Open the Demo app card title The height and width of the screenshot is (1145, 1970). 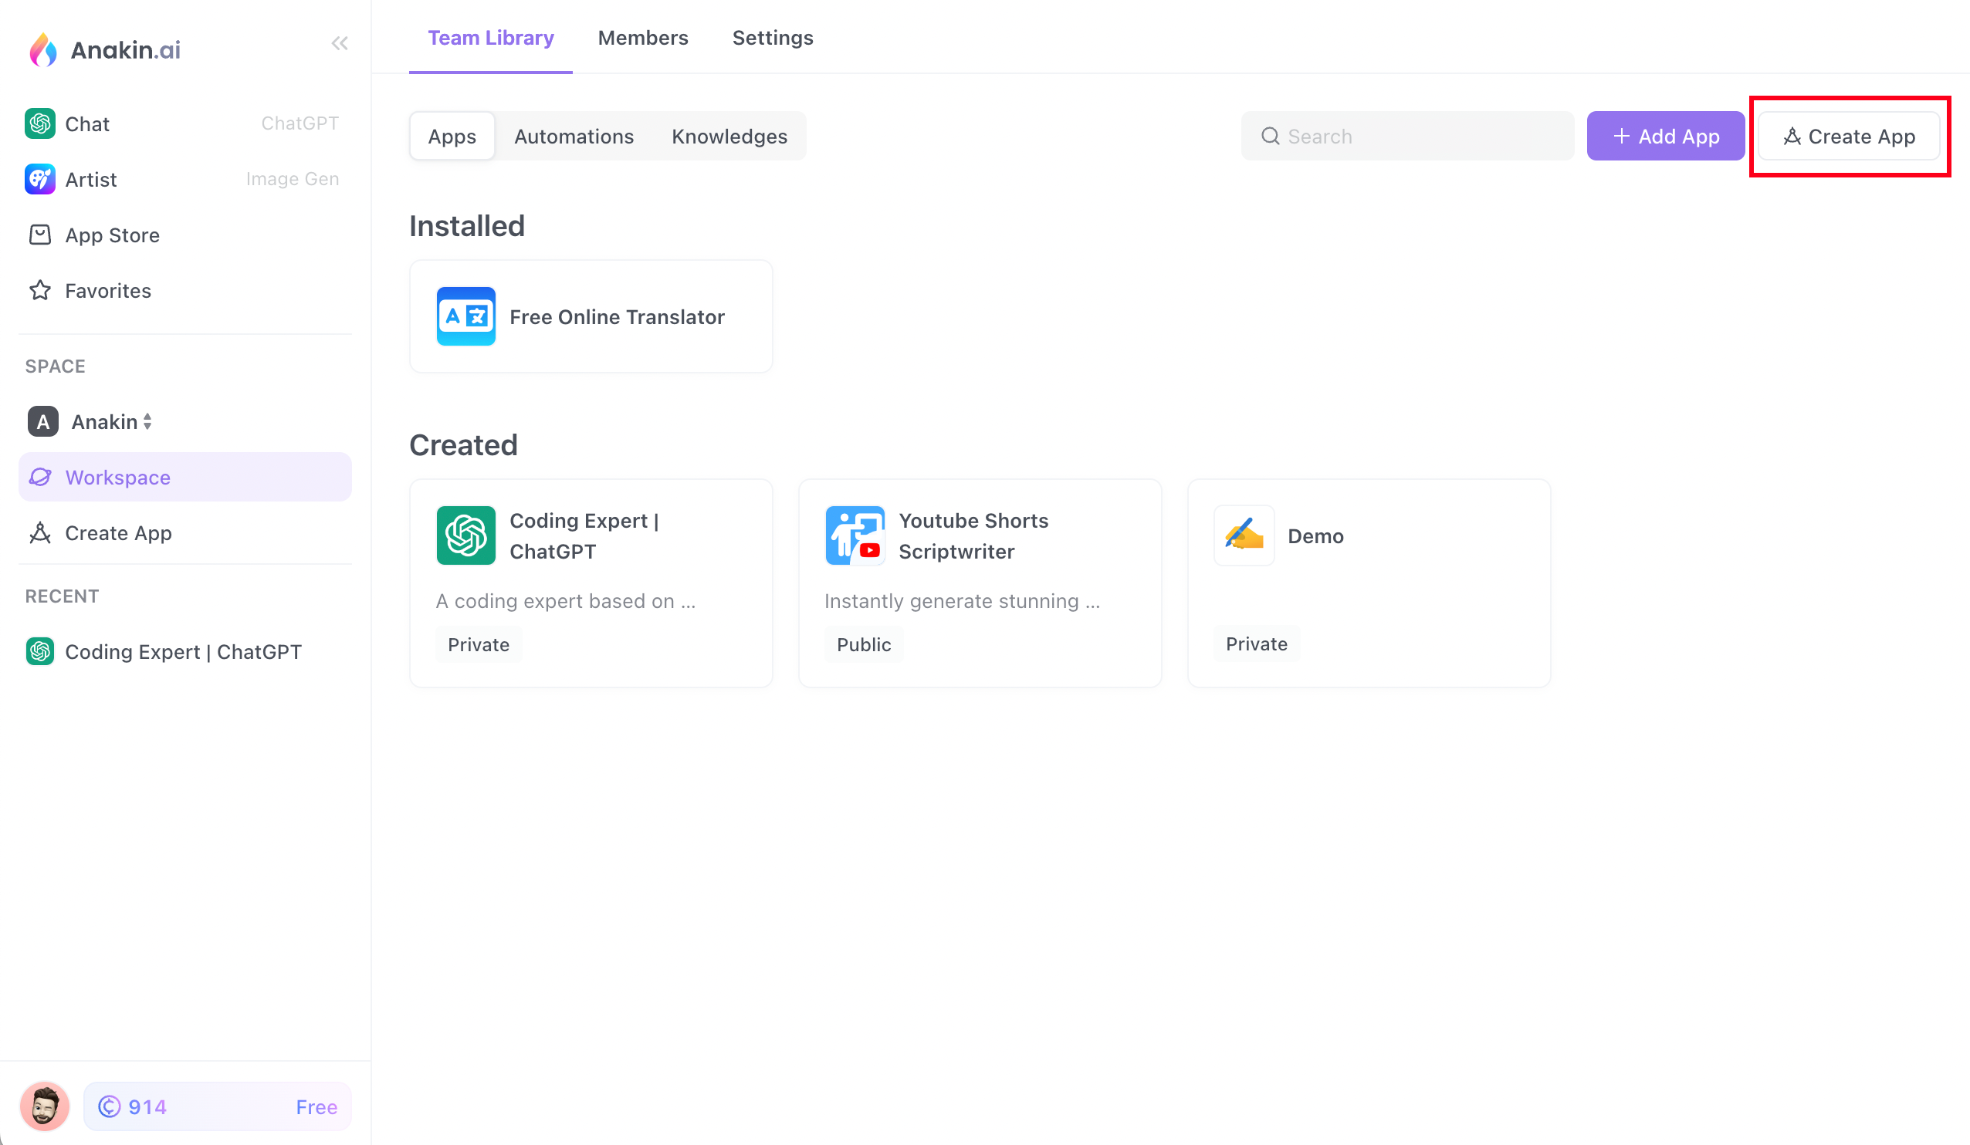pos(1315,536)
